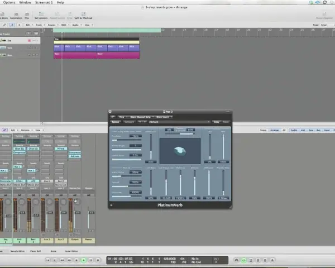Click the record transport button

98,260
